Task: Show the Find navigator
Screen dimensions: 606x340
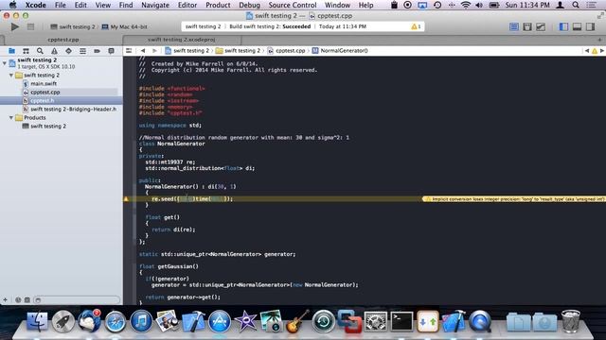Action: click(40, 51)
